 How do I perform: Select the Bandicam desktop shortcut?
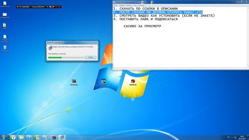(133, 82)
